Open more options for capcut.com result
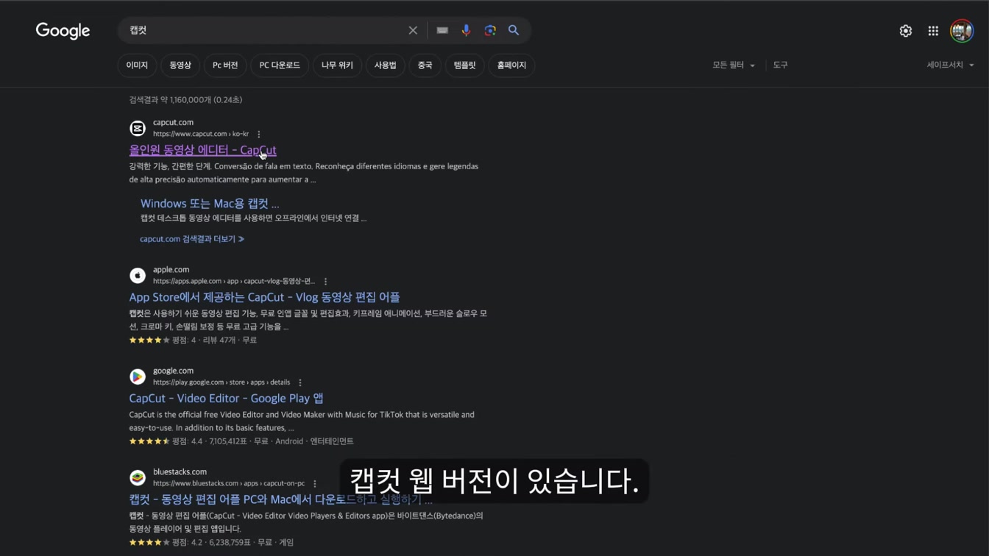 pyautogui.click(x=259, y=134)
